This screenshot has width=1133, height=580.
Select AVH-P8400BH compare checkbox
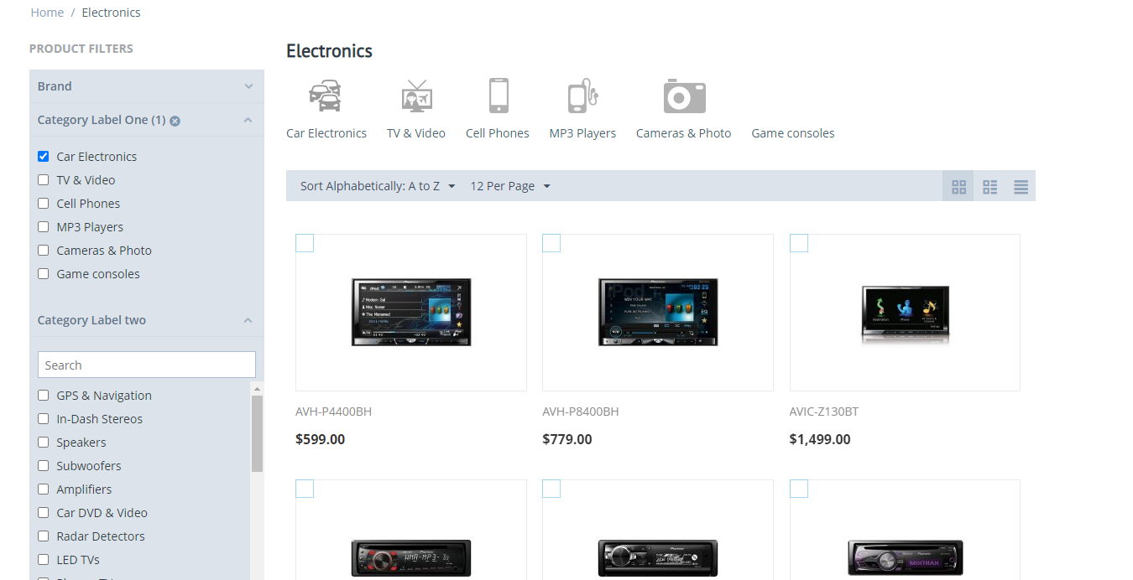(551, 243)
